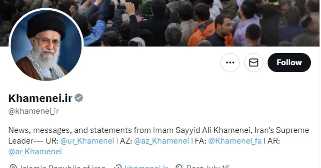This screenshot has width=321, height=168.
Task: Click the verified checkmark badge
Action: (x=79, y=98)
